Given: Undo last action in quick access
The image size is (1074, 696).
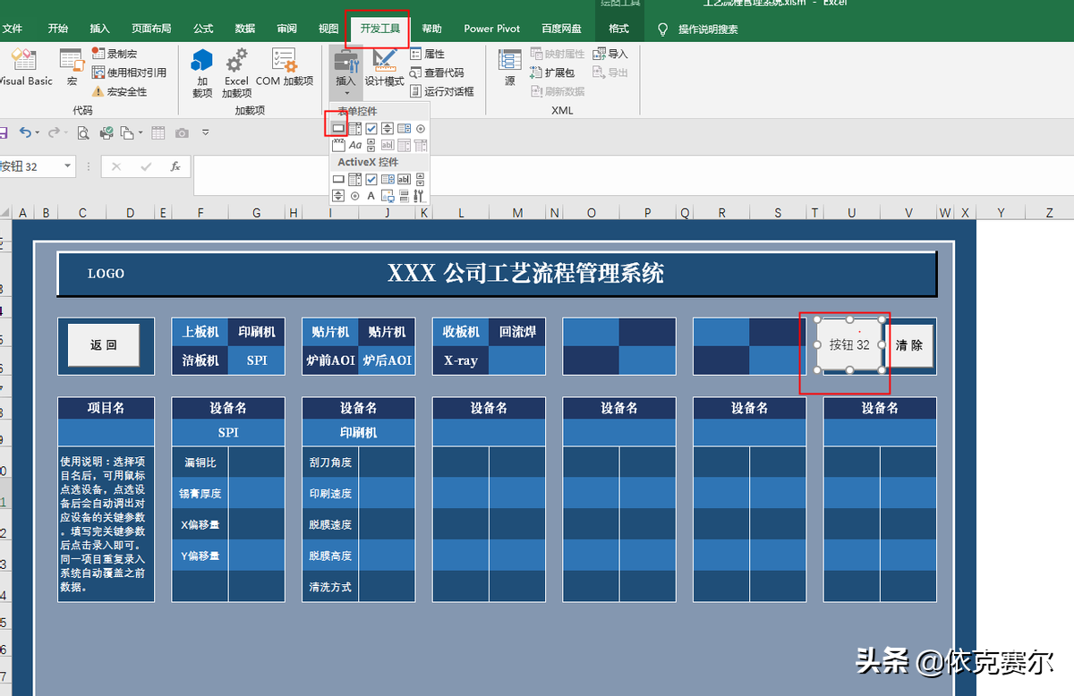Looking at the screenshot, I should coord(25,132).
